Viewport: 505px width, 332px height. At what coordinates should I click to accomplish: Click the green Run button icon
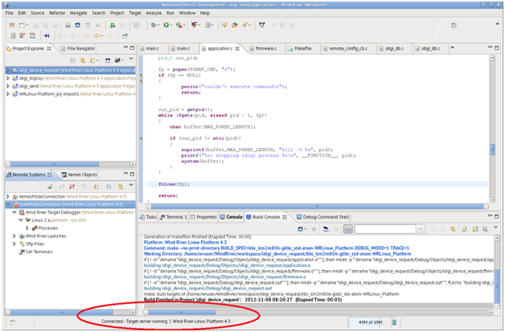click(x=166, y=25)
